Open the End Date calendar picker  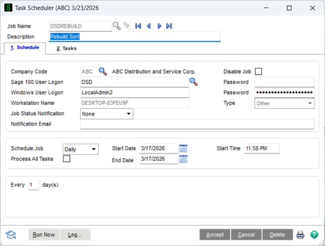[183, 159]
